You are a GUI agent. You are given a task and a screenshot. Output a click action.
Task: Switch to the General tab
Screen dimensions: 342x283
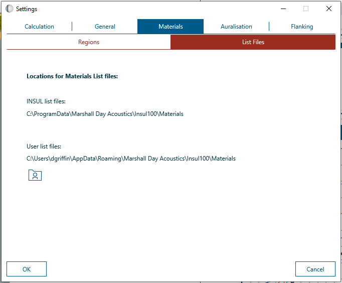[105, 27]
